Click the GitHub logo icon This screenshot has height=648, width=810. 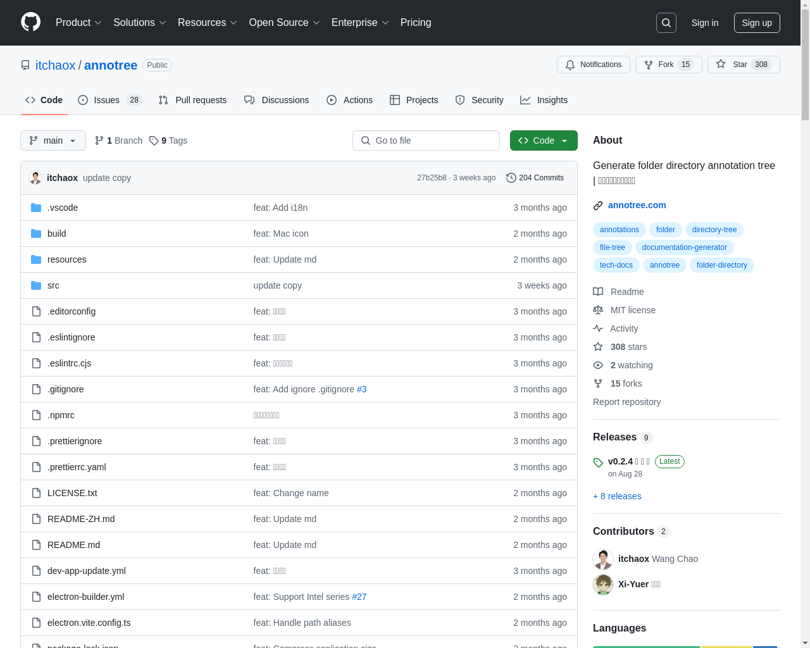pyautogui.click(x=30, y=22)
